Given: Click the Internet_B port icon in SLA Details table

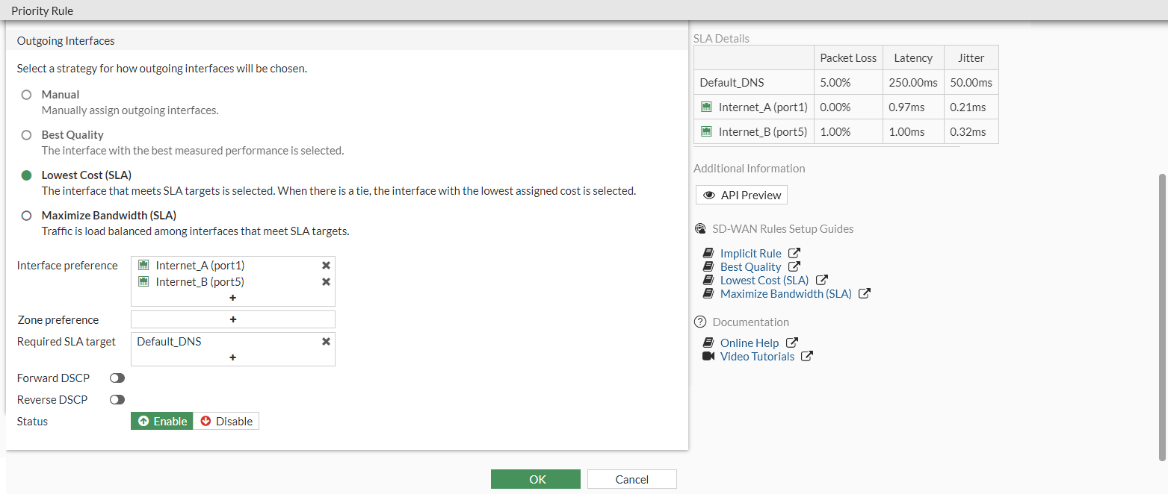Looking at the screenshot, I should click(x=706, y=131).
